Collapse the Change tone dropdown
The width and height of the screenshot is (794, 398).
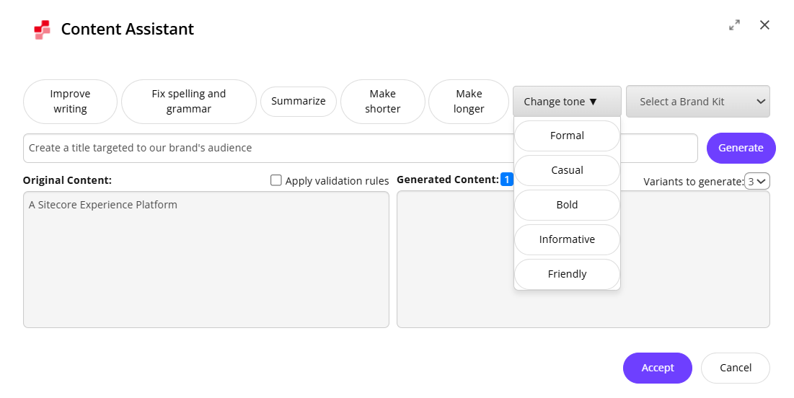(567, 102)
